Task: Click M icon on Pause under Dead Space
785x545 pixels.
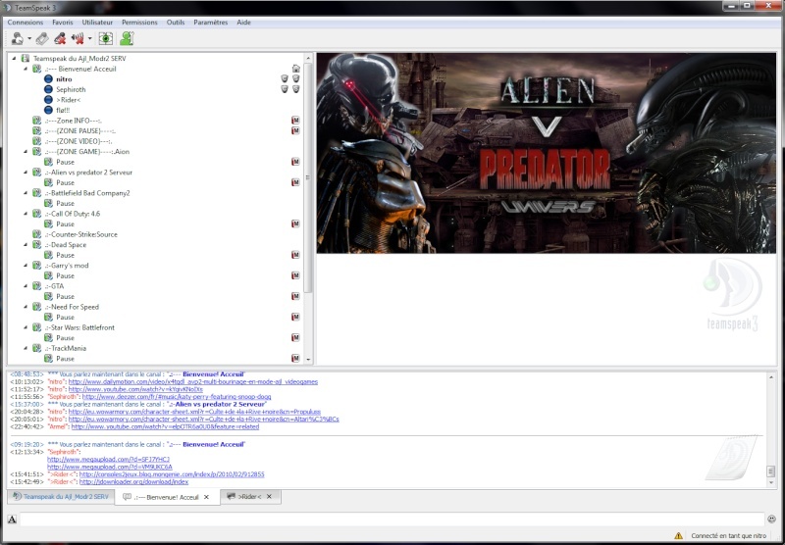Action: point(296,255)
